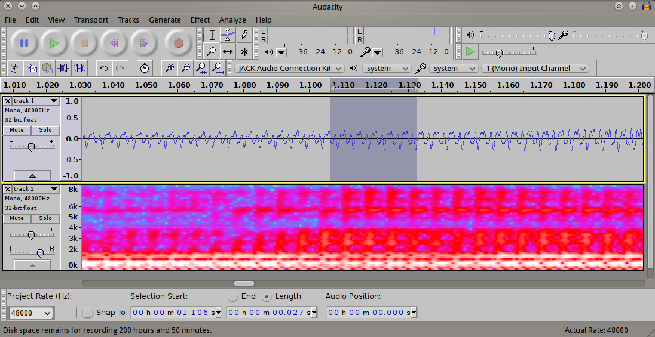Skip to end of project
The height and width of the screenshot is (337, 655).
coord(144,42)
